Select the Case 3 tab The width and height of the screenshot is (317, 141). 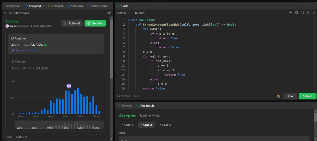pyautogui.click(x=165, y=125)
